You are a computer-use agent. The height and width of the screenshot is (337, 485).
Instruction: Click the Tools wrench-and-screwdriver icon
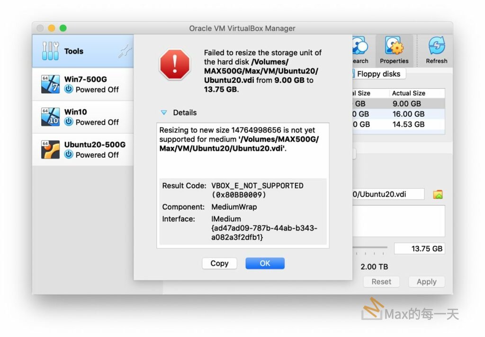pyautogui.click(x=50, y=51)
